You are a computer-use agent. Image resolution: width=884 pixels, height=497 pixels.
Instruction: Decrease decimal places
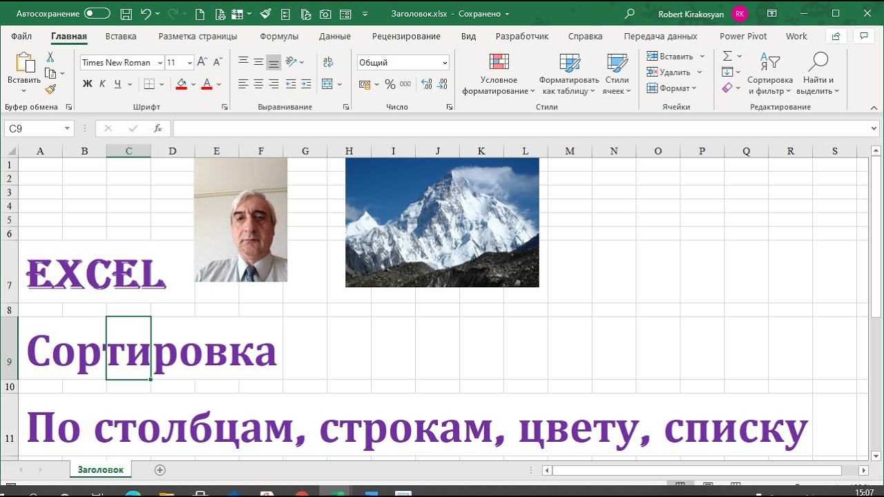pos(443,84)
